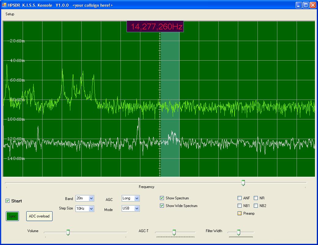Open the Step Size dropdown
This screenshot has height=245, width=318.
pos(91,209)
